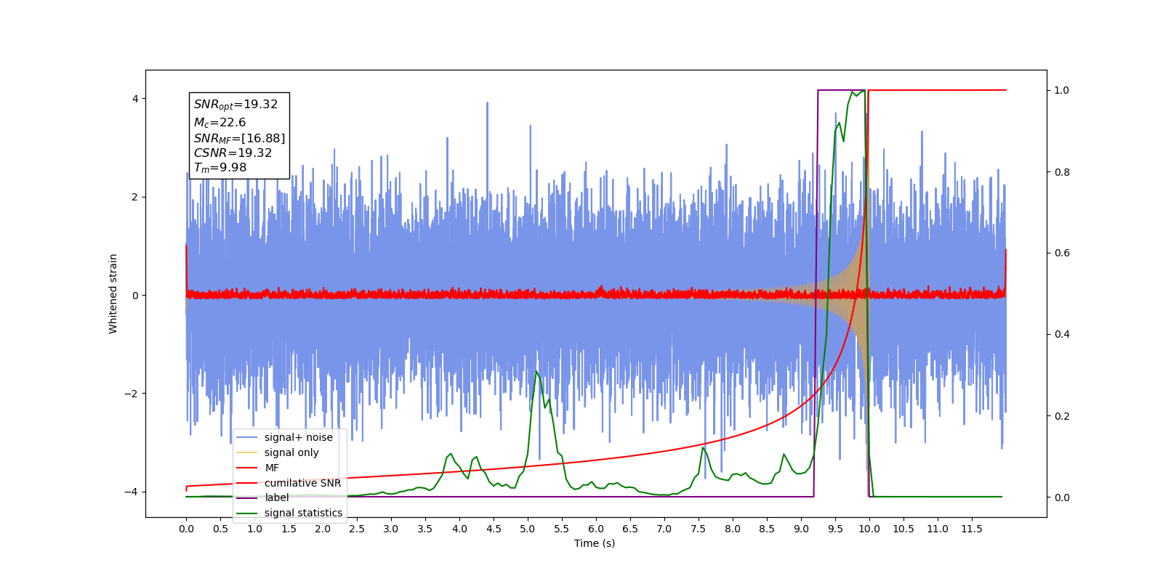1163x581 pixels.
Task: Click the green legend line swatch for signal statistics
Action: point(247,513)
